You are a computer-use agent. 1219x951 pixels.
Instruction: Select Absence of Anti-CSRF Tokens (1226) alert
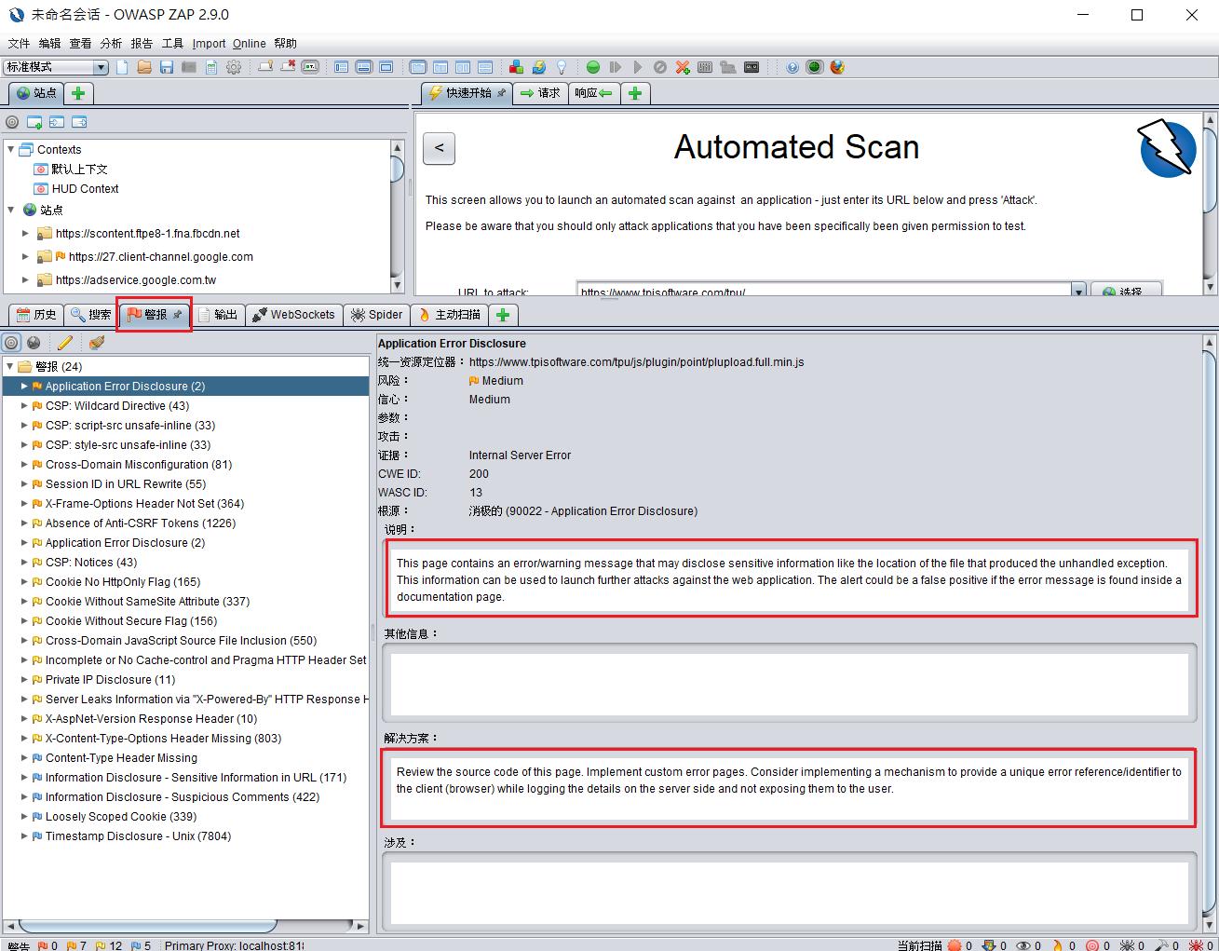point(141,523)
